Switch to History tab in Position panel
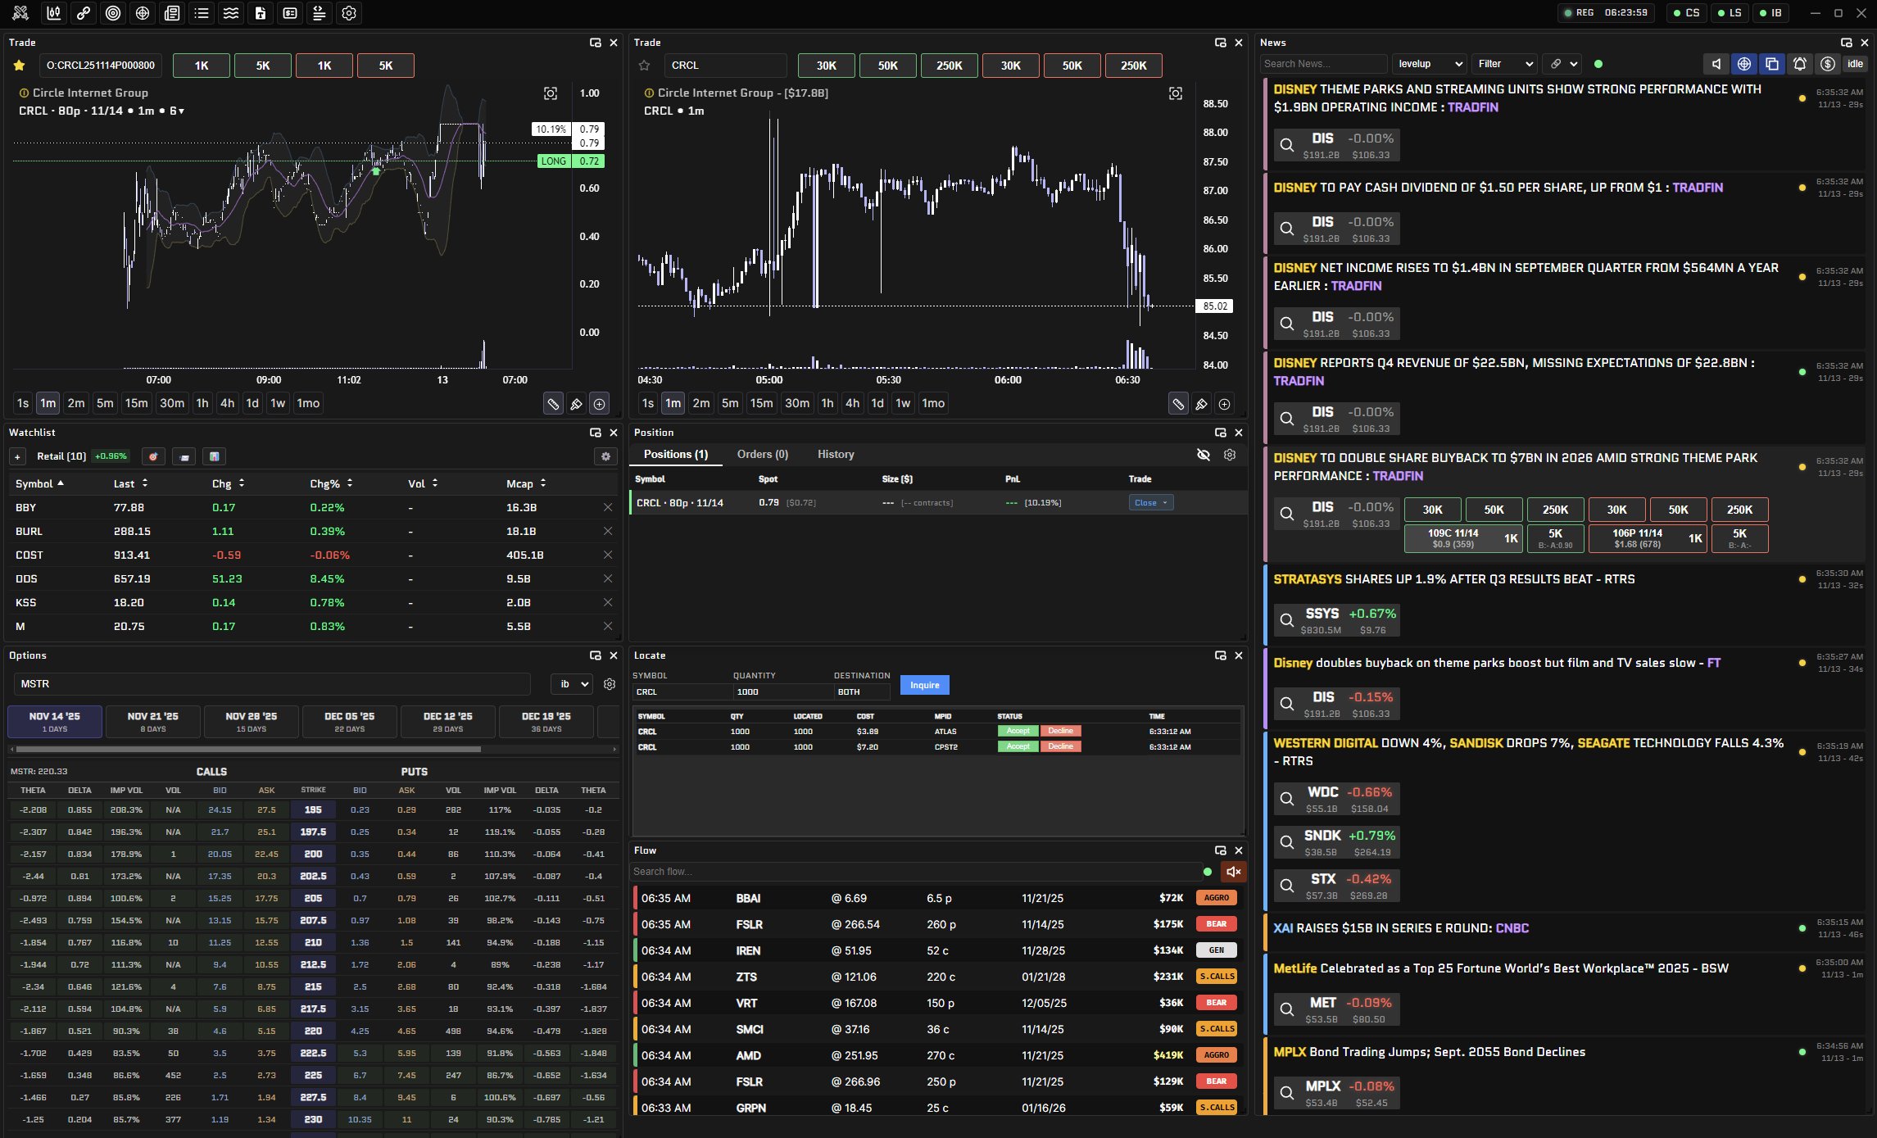This screenshot has height=1138, width=1877. (x=836, y=455)
